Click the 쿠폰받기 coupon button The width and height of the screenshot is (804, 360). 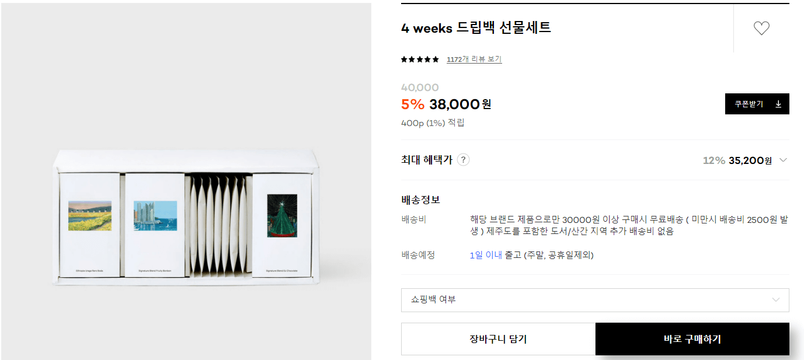click(752, 103)
